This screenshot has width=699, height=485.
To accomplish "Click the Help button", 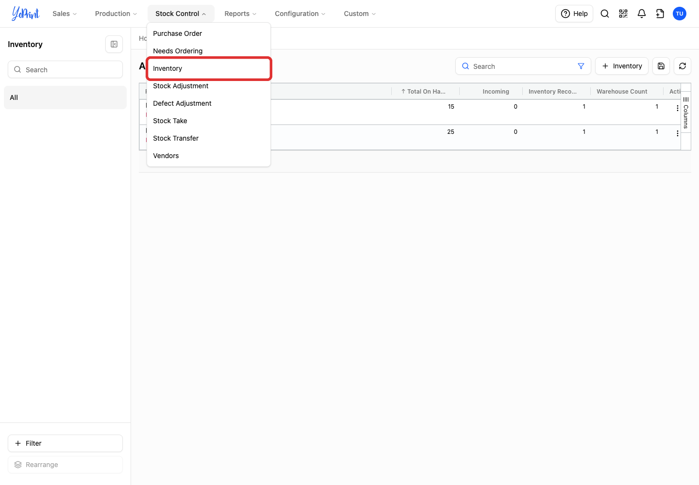I will (574, 14).
